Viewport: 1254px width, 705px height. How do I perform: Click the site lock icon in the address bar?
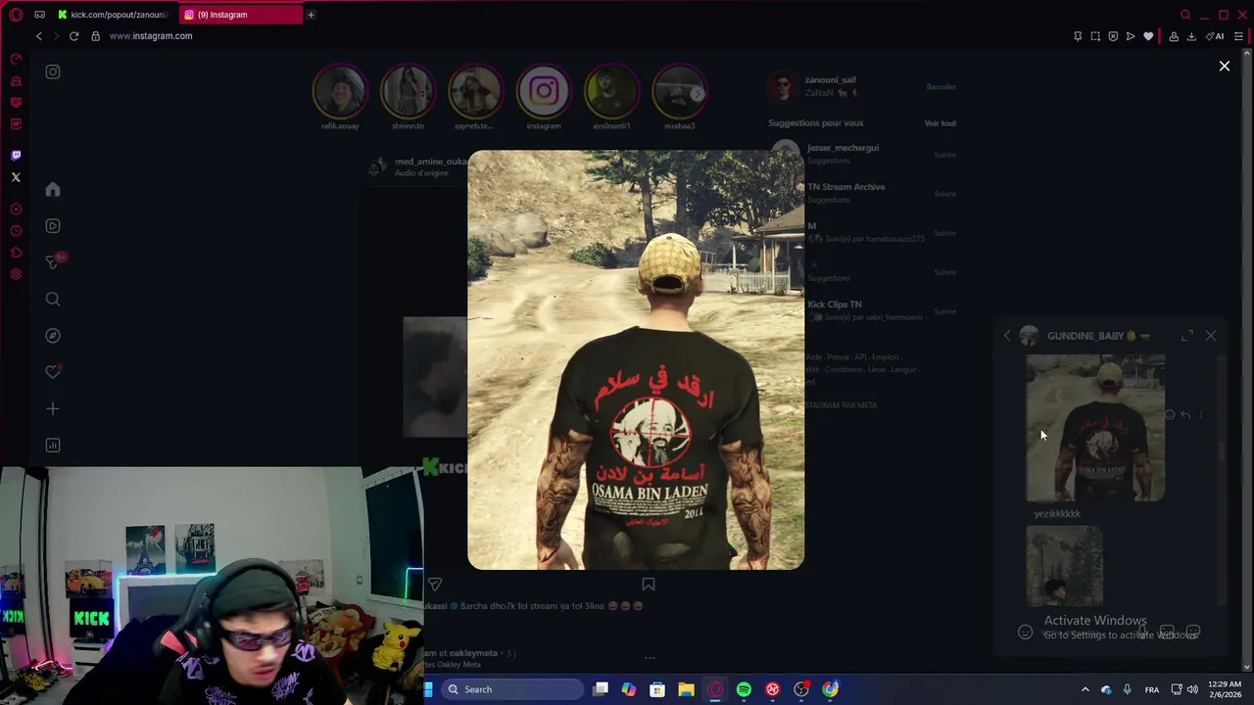[x=95, y=36]
